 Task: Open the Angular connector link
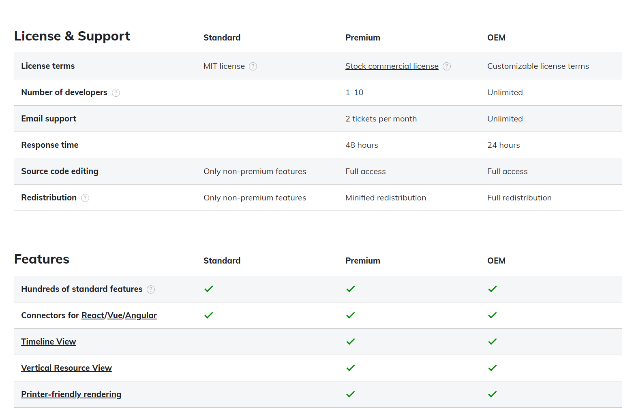point(141,315)
